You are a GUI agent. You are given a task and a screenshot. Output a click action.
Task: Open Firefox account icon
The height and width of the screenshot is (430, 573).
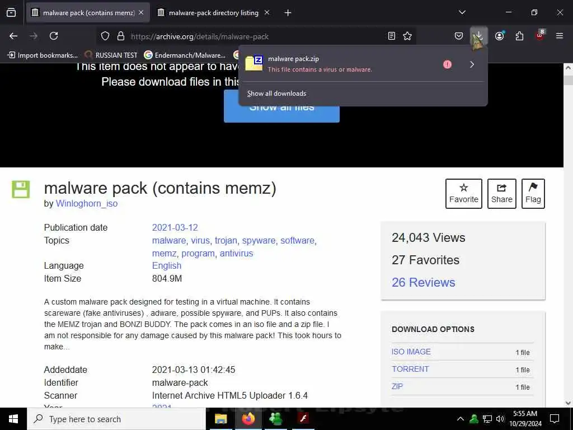click(500, 36)
